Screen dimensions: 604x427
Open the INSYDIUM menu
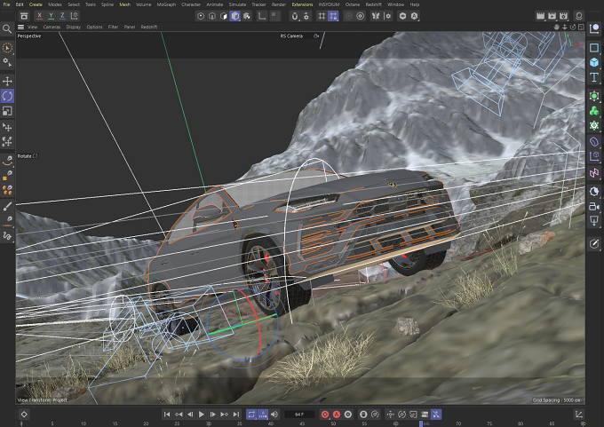coord(329,4)
